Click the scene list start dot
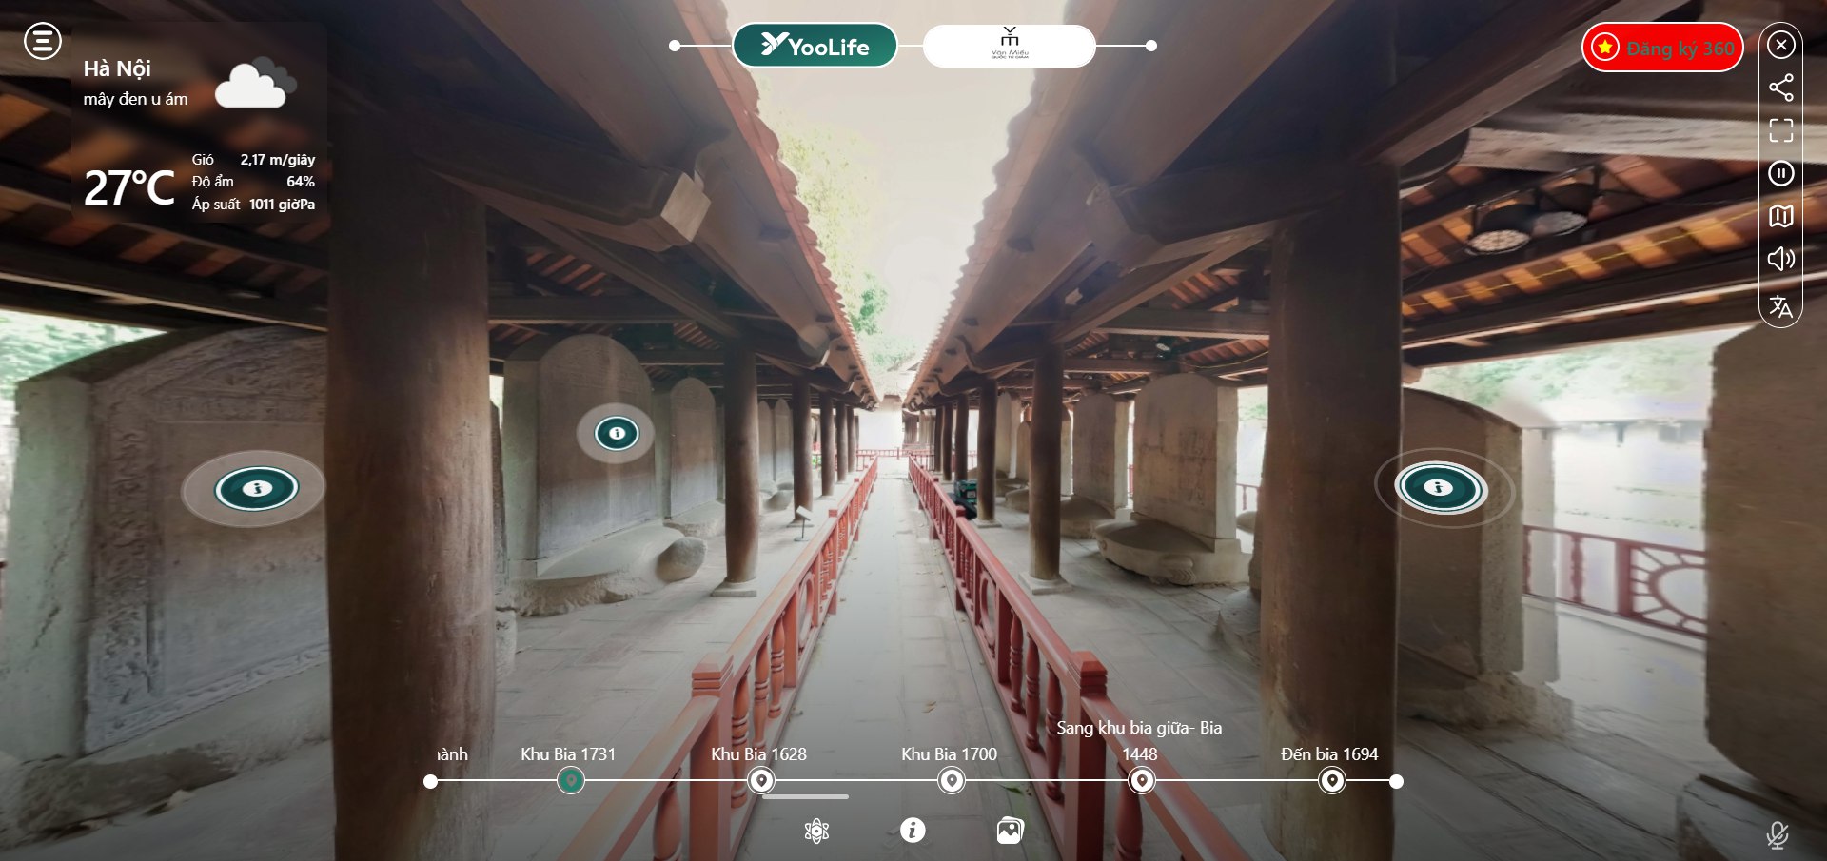 (x=431, y=781)
